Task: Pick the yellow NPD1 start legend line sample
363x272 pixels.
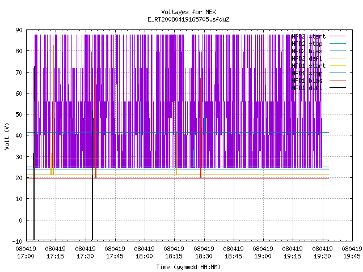Action: (x=337, y=66)
